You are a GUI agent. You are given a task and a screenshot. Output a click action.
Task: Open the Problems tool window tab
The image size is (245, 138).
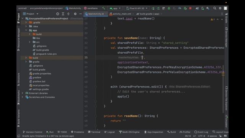tap(77, 132)
